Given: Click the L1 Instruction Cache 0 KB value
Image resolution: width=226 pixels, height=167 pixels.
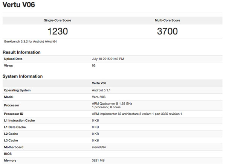Looking at the screenshot, I should pyautogui.click(x=95, y=120).
